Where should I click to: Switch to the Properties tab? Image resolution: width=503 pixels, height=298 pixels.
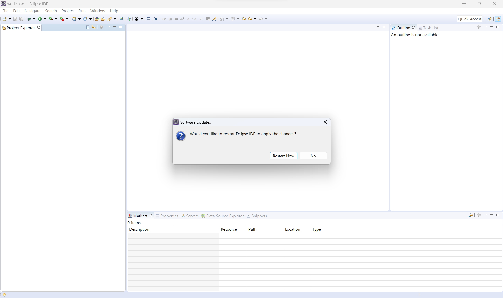(167, 216)
